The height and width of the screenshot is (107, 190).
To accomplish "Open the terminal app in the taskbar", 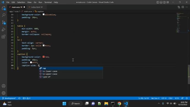I will (113, 103).
